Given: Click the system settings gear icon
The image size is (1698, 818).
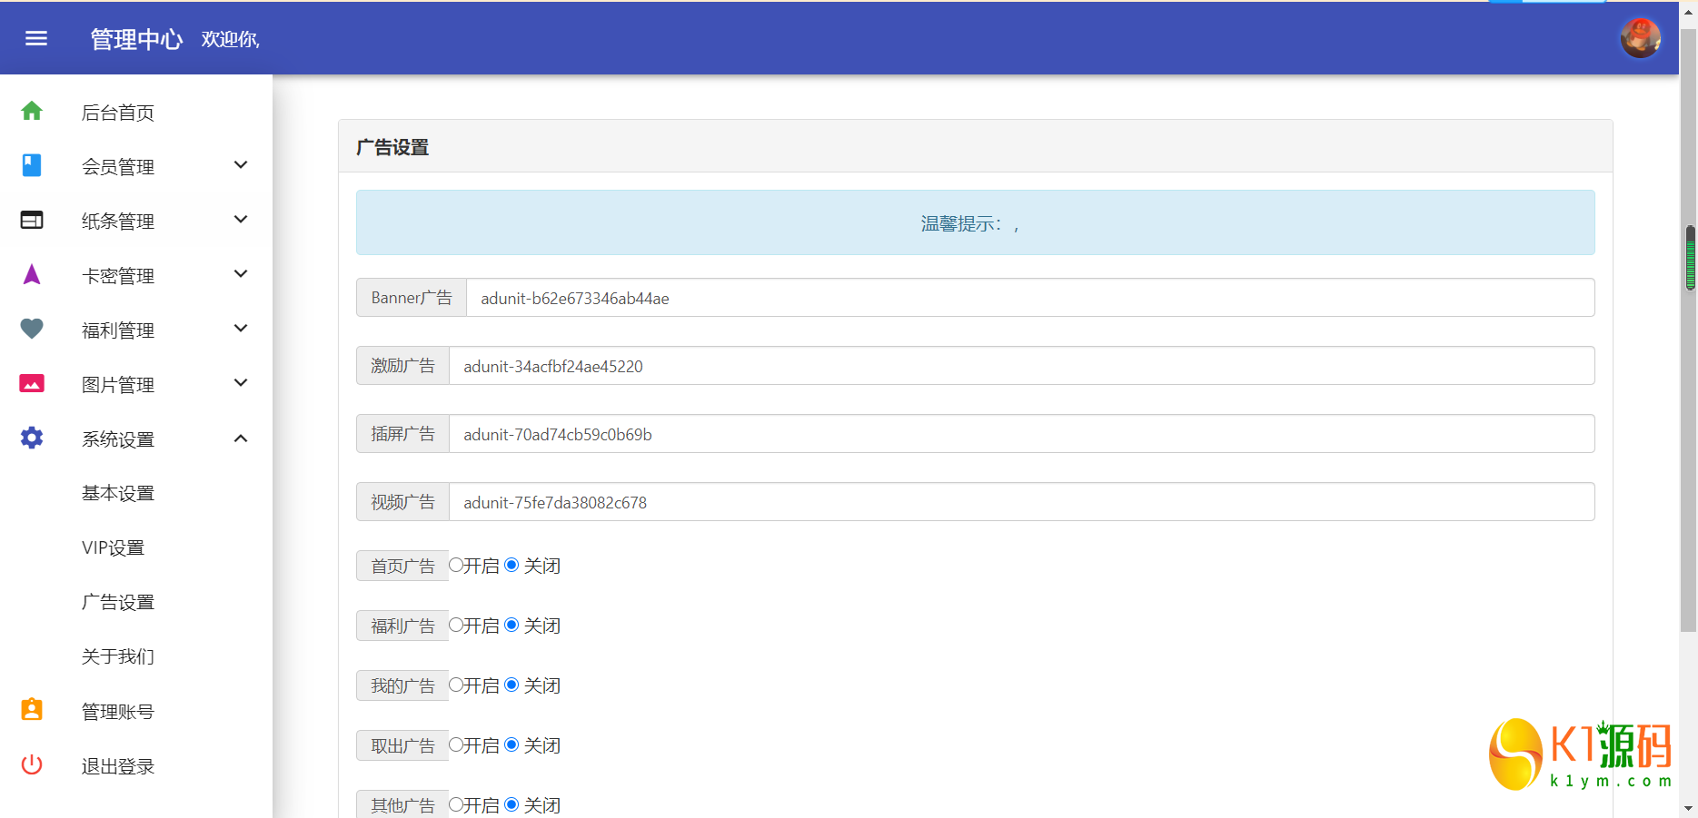Looking at the screenshot, I should [x=32, y=438].
